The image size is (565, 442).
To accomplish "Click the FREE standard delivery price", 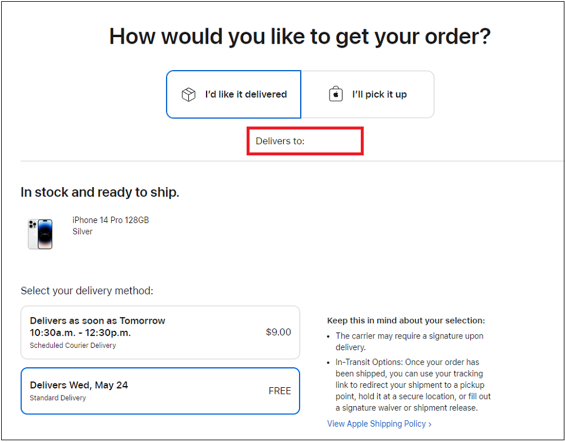I will click(x=280, y=391).
